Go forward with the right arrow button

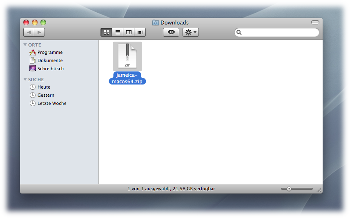click(40, 32)
